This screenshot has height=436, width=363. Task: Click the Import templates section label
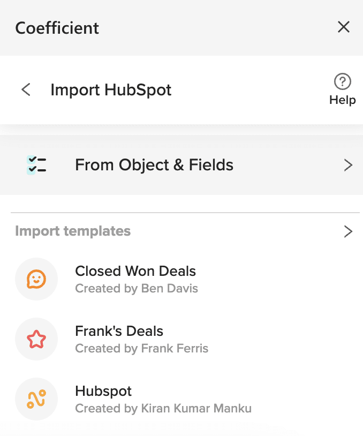(73, 231)
